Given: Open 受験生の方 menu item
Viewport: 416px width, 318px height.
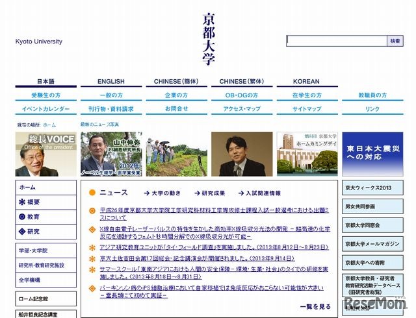Looking at the screenshot, I should 46,95.
